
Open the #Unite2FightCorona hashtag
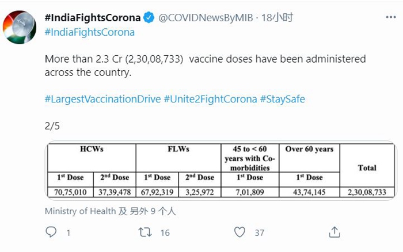pyautogui.click(x=210, y=99)
